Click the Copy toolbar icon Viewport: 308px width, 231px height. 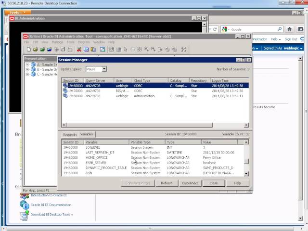coord(86,49)
